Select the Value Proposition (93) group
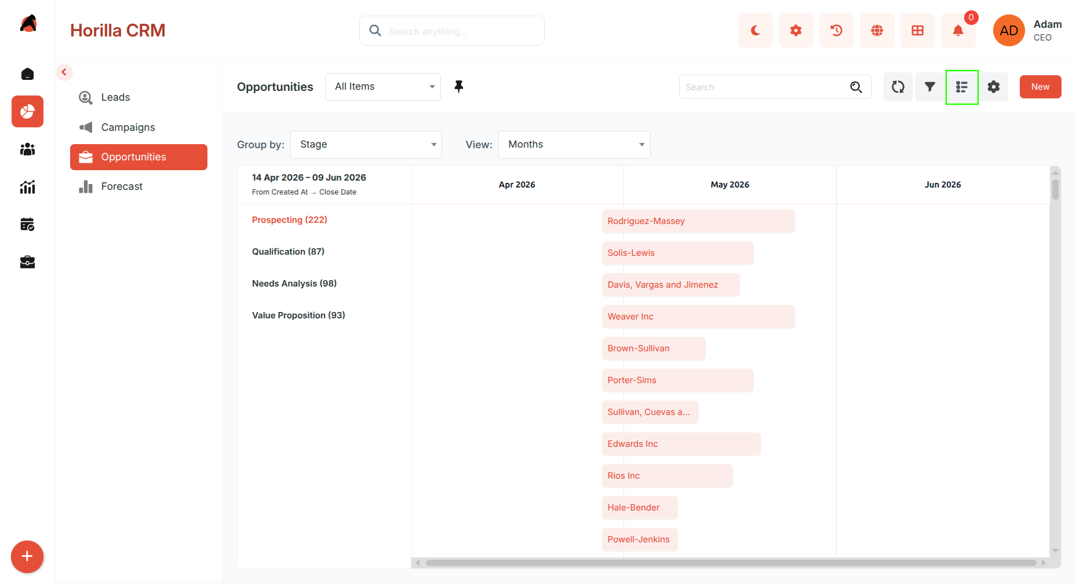 (298, 315)
